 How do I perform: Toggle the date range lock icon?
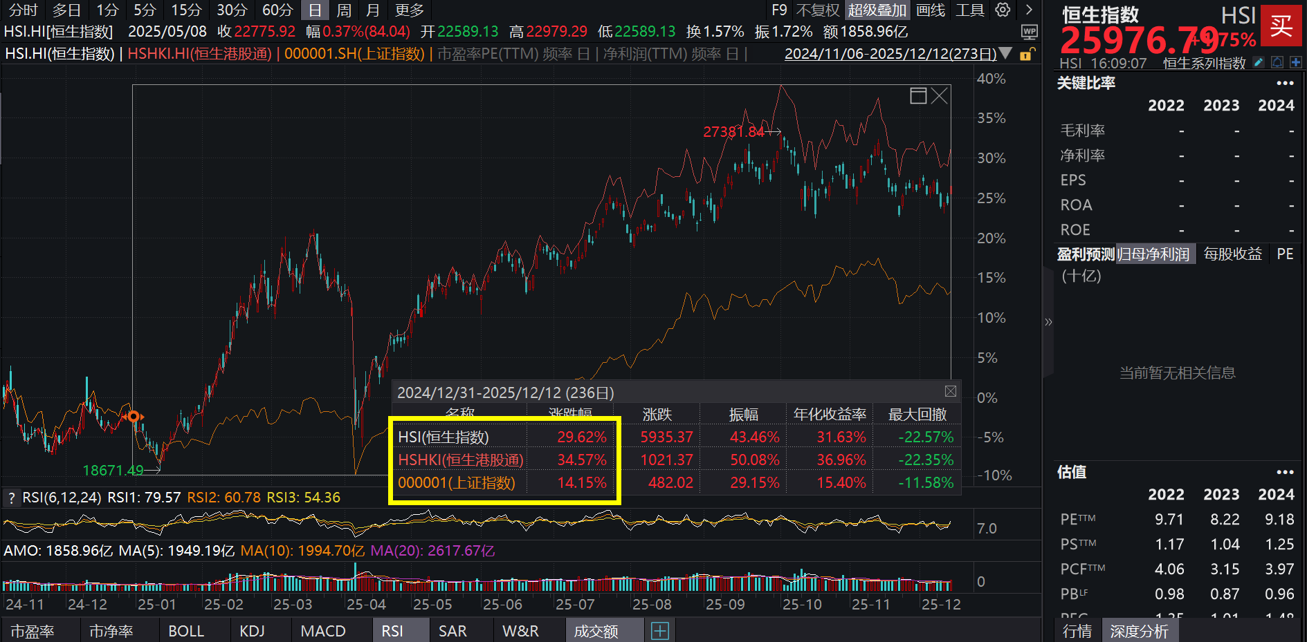pos(1027,54)
